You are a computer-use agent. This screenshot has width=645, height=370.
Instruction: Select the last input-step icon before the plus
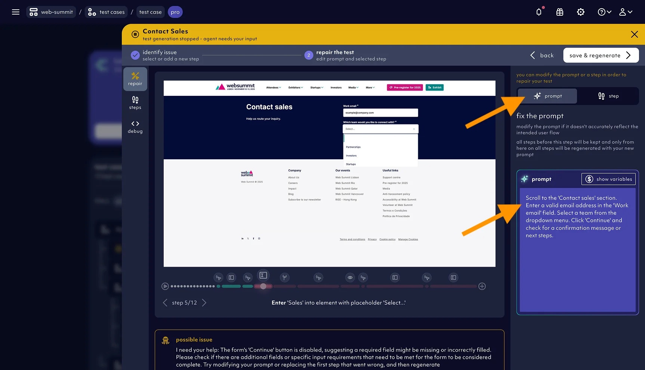click(453, 277)
